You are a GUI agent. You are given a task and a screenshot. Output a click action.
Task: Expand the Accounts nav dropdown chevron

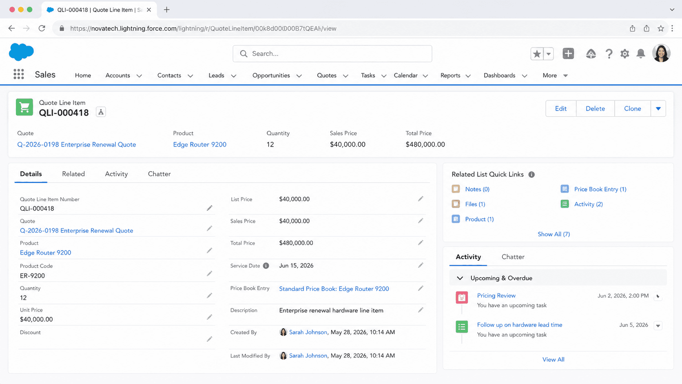(x=139, y=75)
